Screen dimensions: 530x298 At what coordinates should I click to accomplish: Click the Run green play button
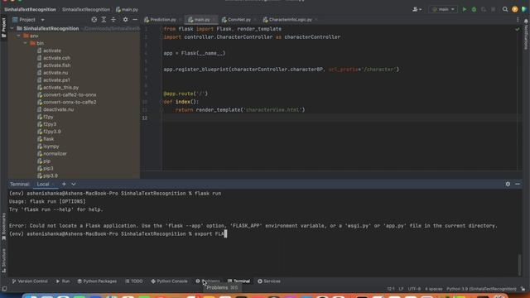coord(465,9)
